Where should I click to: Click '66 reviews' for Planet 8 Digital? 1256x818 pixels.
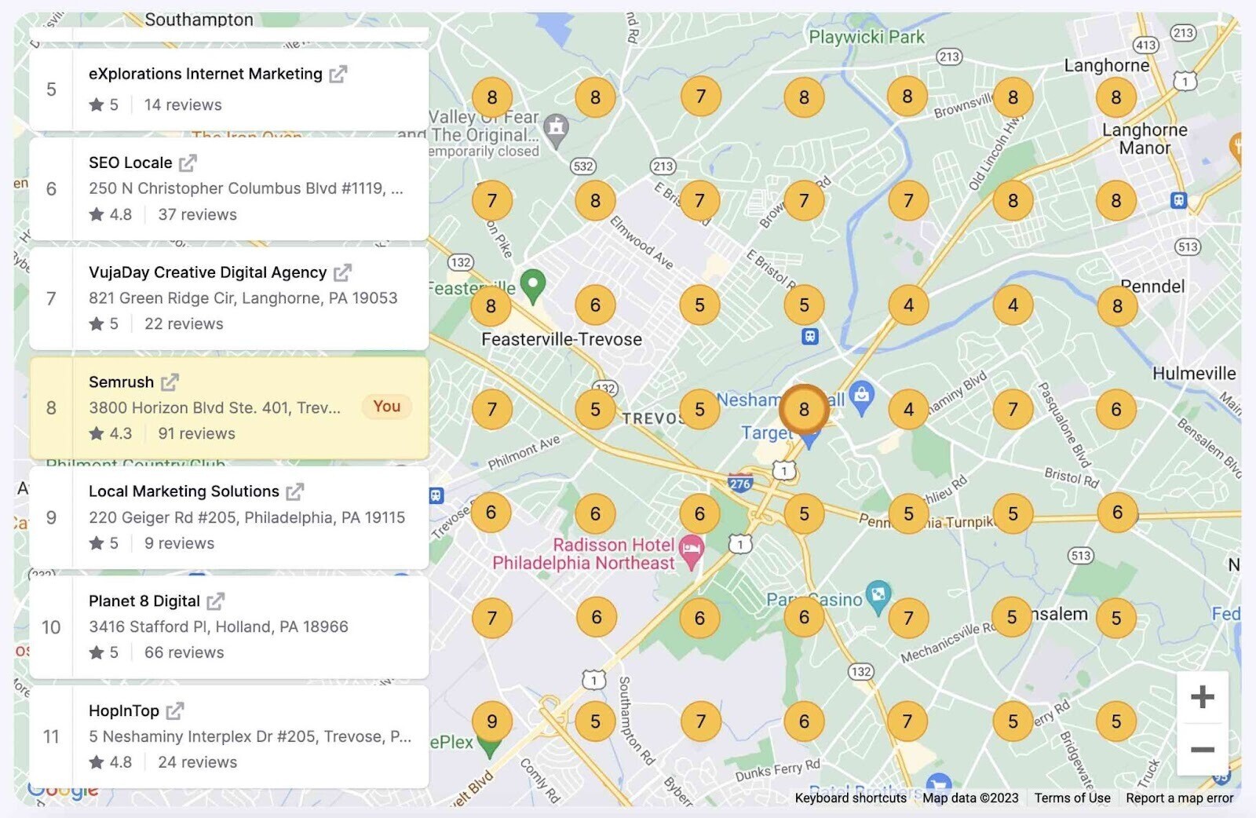point(184,652)
